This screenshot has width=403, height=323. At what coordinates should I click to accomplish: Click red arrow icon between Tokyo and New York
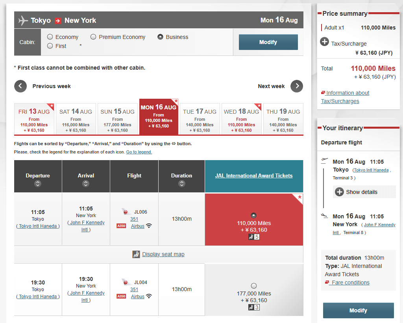[58, 21]
